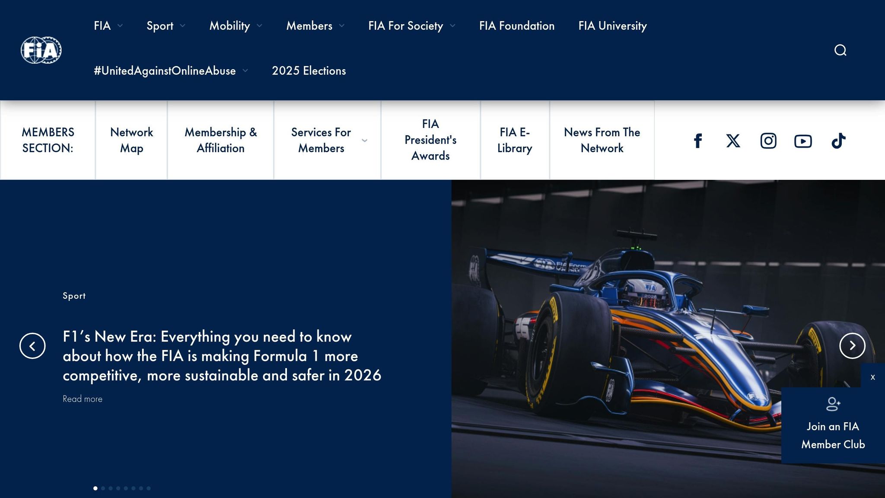Viewport: 885px width, 498px height.
Task: Open the FIA E-Library section
Action: (x=515, y=140)
